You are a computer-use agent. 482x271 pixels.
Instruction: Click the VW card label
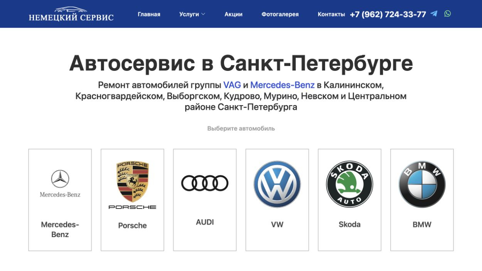(277, 224)
